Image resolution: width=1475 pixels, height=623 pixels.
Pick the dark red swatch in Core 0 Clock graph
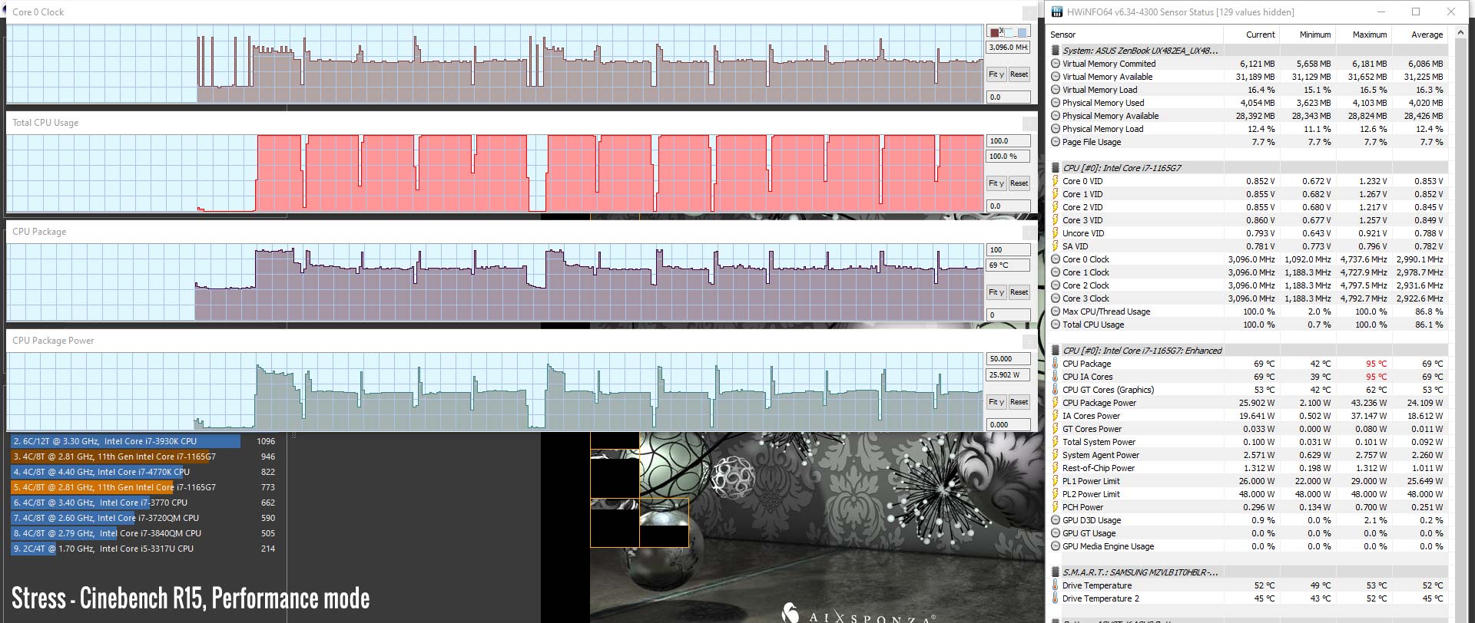(995, 32)
